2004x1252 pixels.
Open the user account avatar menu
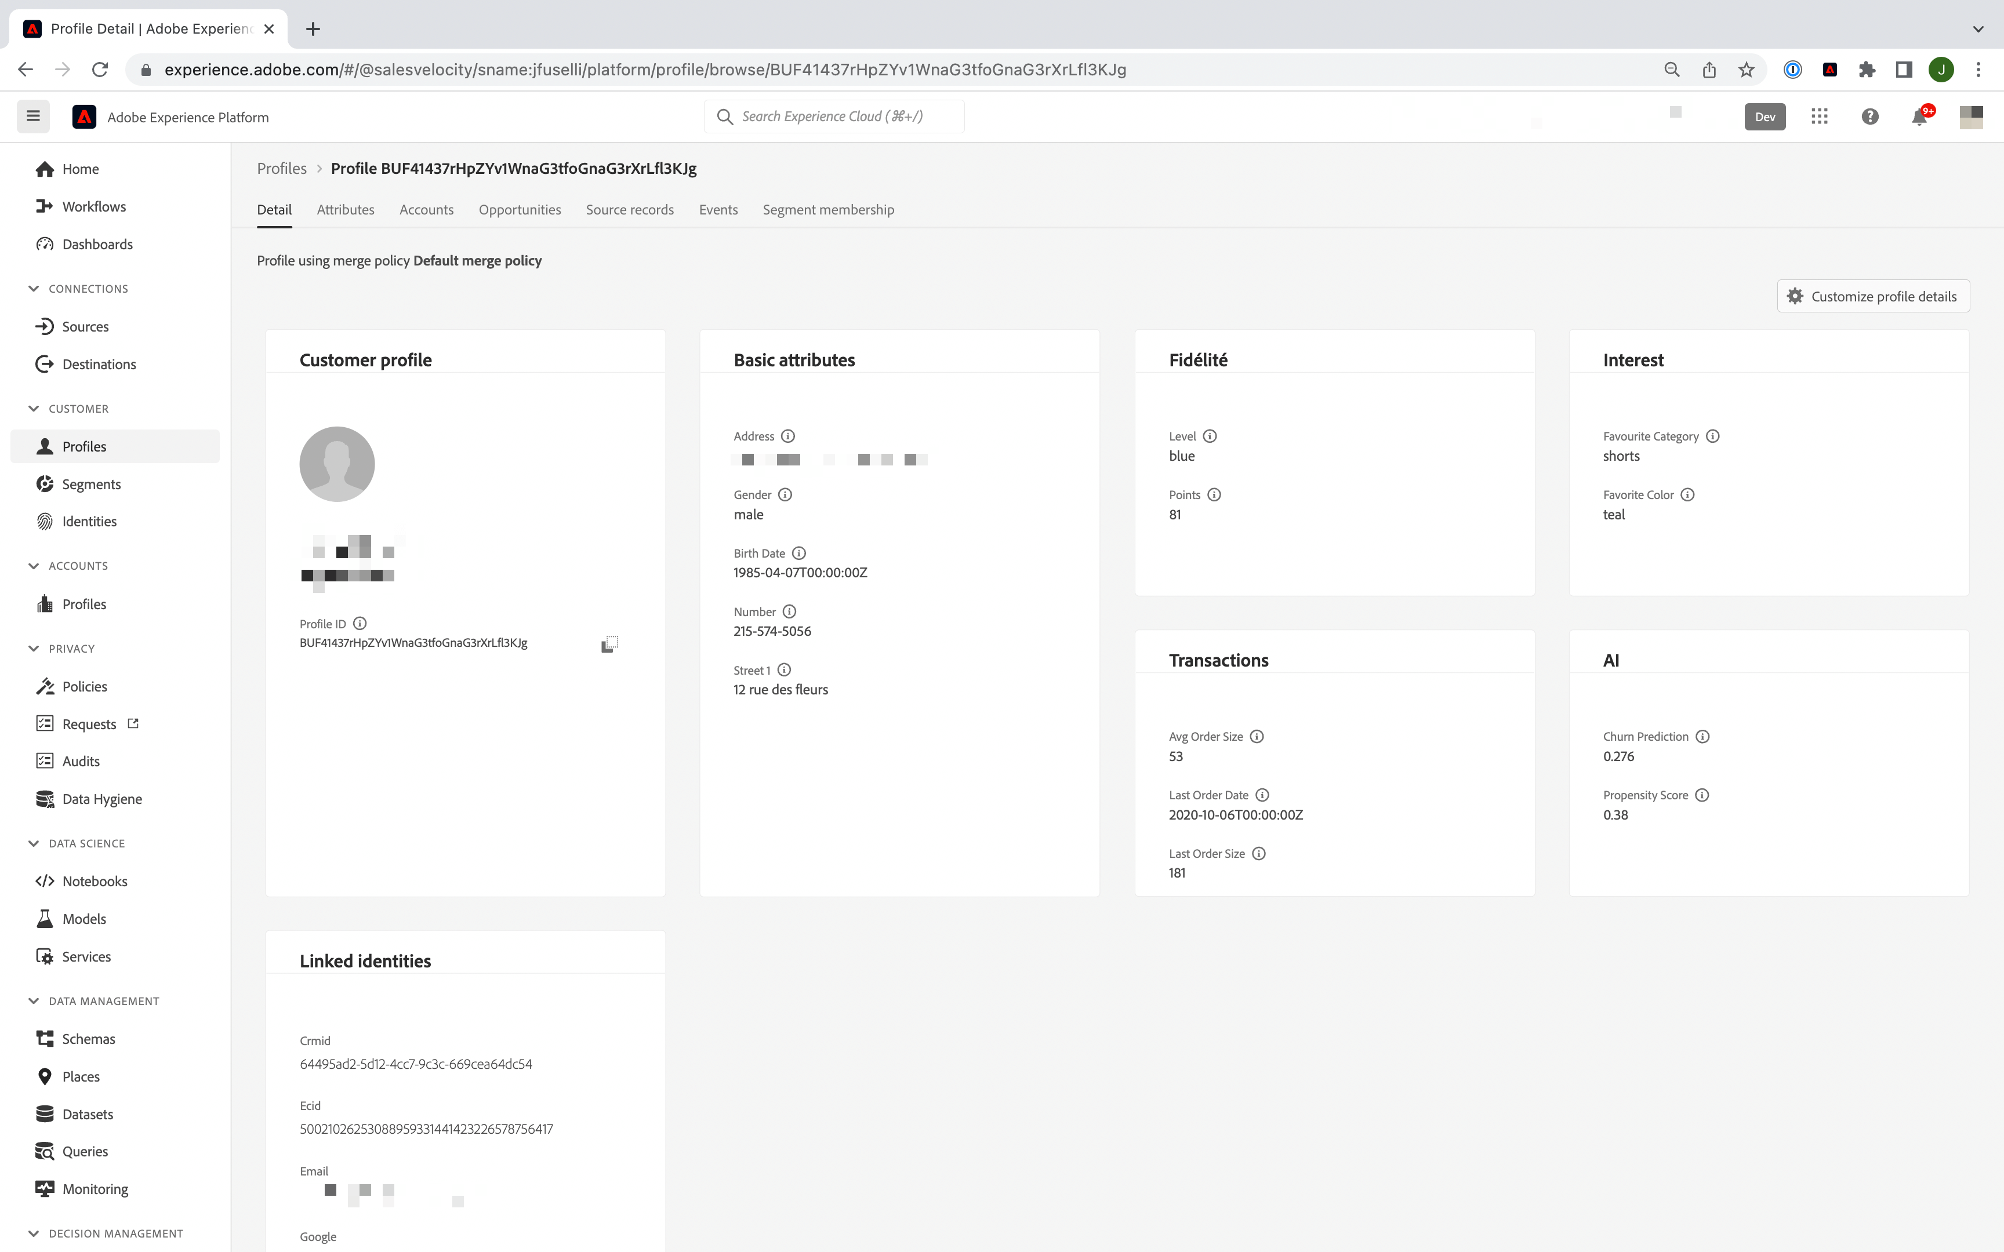(x=1971, y=117)
